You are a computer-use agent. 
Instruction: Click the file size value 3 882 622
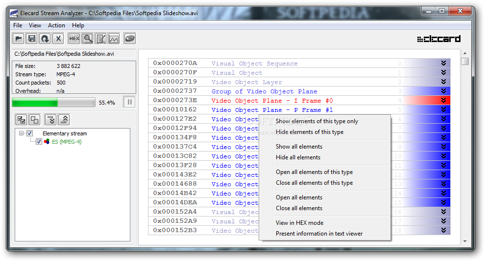tap(69, 66)
